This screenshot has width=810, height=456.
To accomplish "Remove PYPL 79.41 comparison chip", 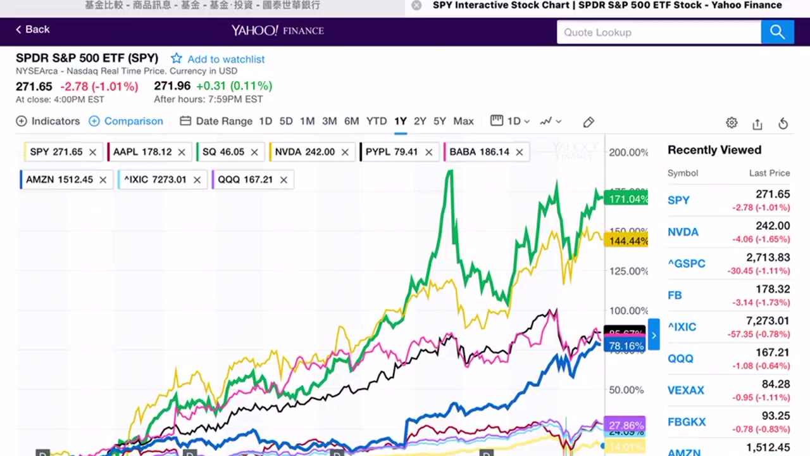I will coord(428,152).
